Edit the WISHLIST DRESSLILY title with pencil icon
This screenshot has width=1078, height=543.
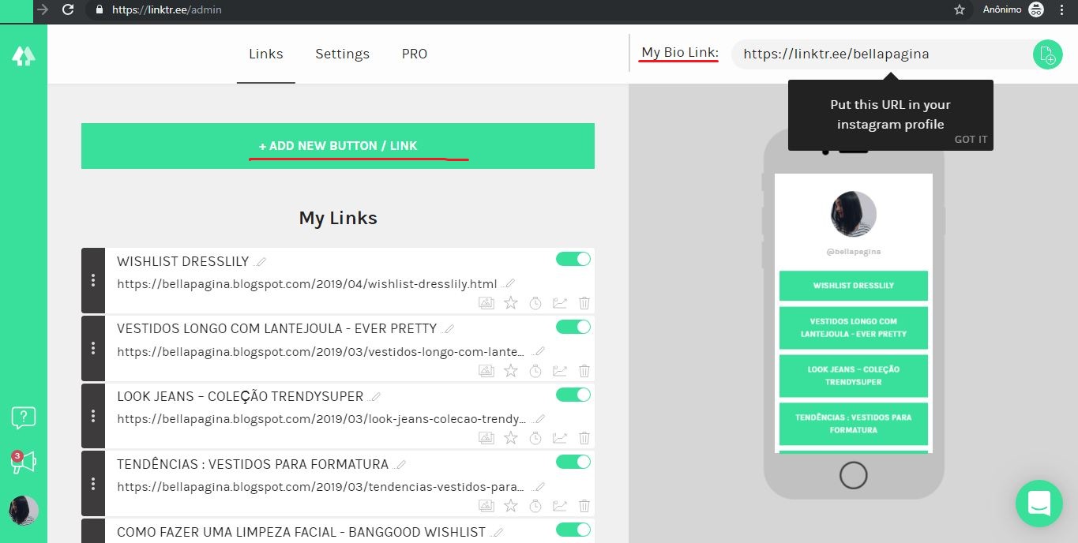click(261, 260)
